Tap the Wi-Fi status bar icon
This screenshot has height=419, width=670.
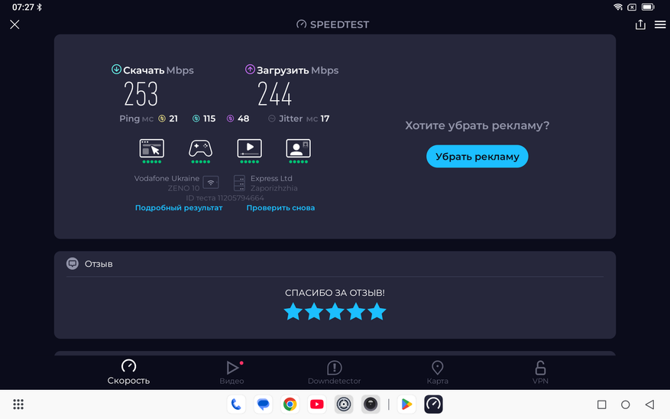point(618,7)
